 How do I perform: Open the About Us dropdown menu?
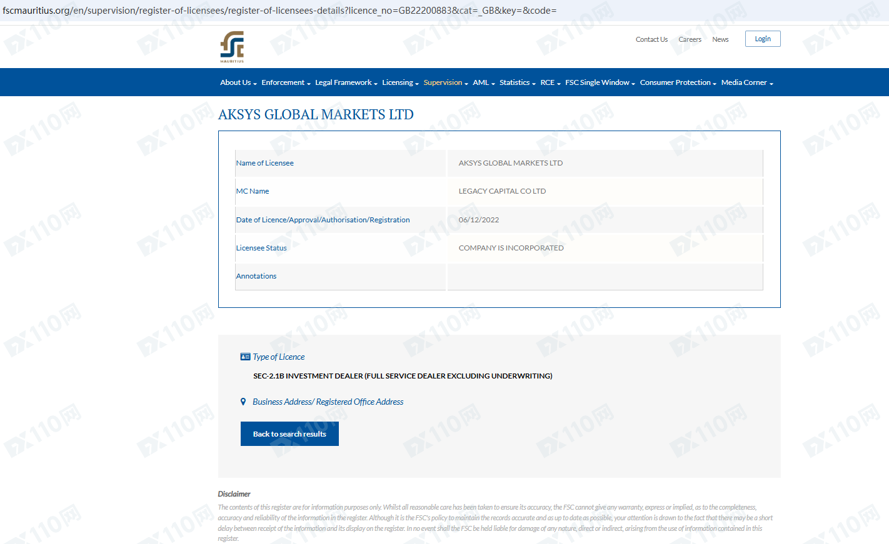(x=238, y=82)
